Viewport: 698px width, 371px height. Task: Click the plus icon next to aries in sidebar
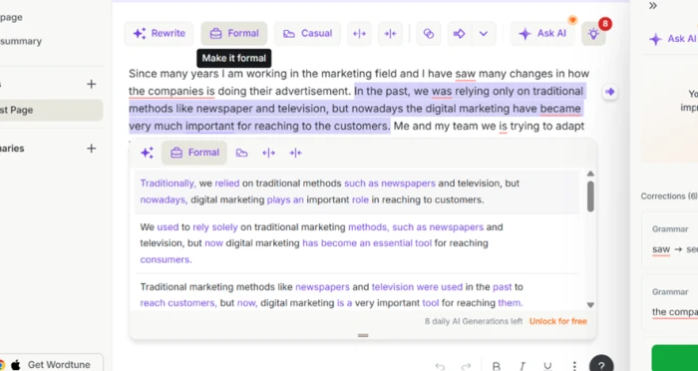[x=92, y=149]
